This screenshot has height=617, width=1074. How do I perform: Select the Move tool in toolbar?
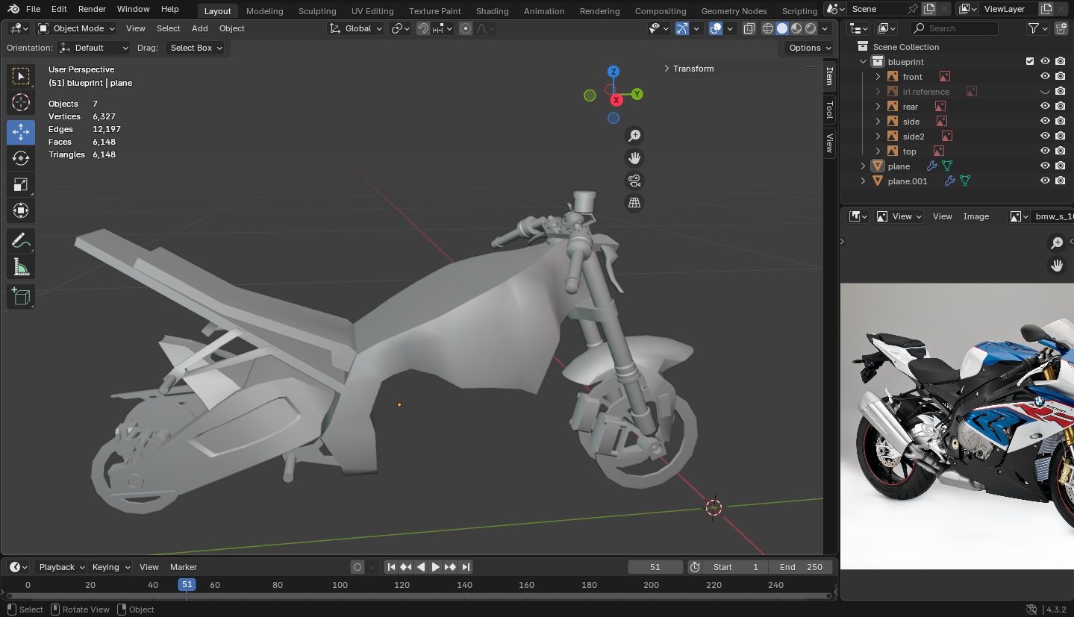pyautogui.click(x=21, y=132)
